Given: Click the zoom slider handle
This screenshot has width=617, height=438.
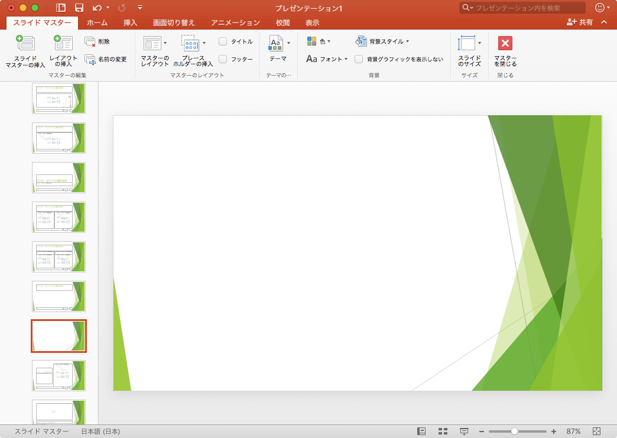Looking at the screenshot, I should click(514, 431).
